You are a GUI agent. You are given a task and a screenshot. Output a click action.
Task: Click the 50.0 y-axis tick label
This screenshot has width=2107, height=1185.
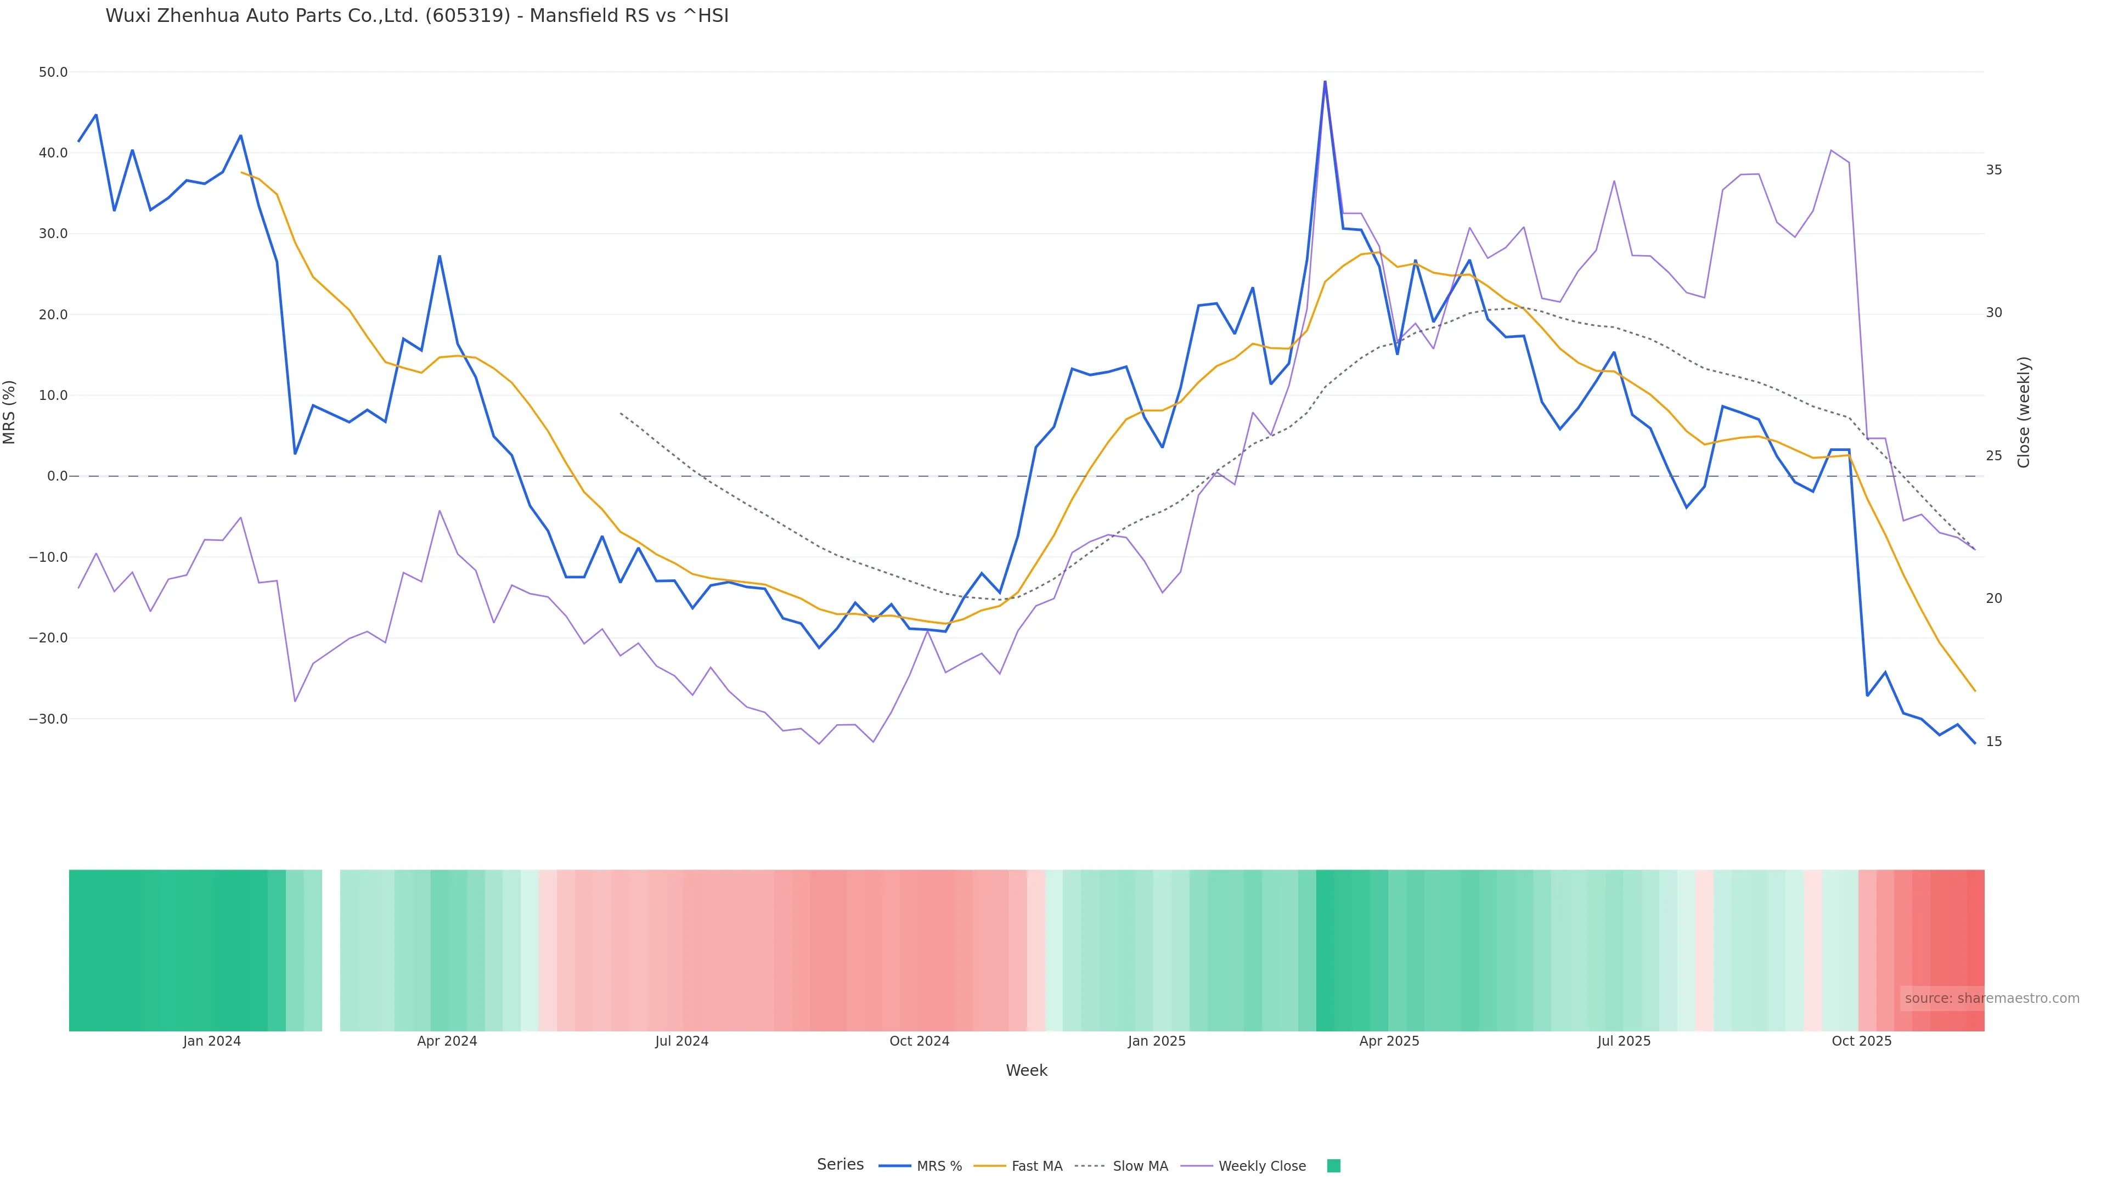53,72
